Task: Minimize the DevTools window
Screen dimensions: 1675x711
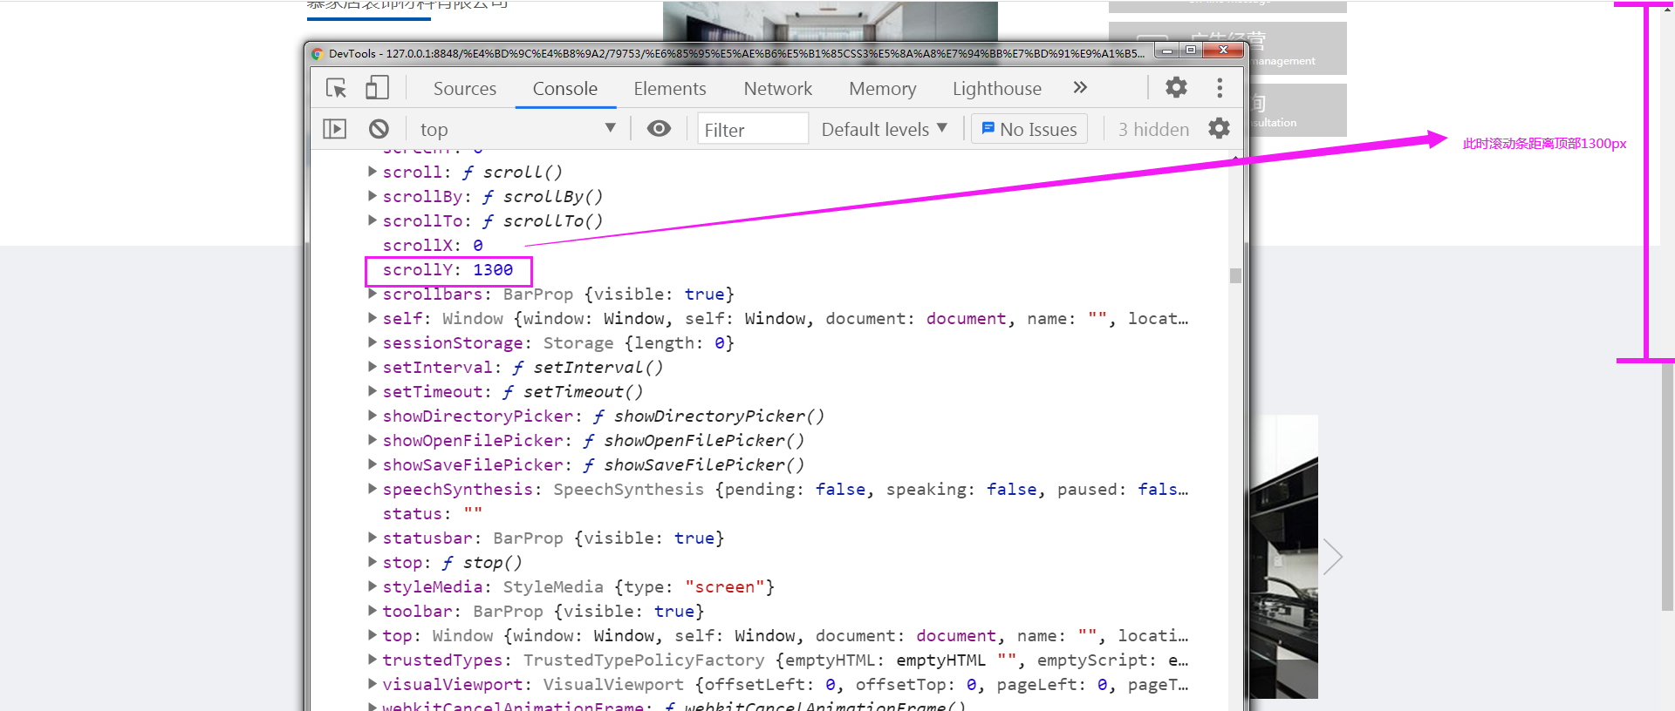Action: (1166, 51)
